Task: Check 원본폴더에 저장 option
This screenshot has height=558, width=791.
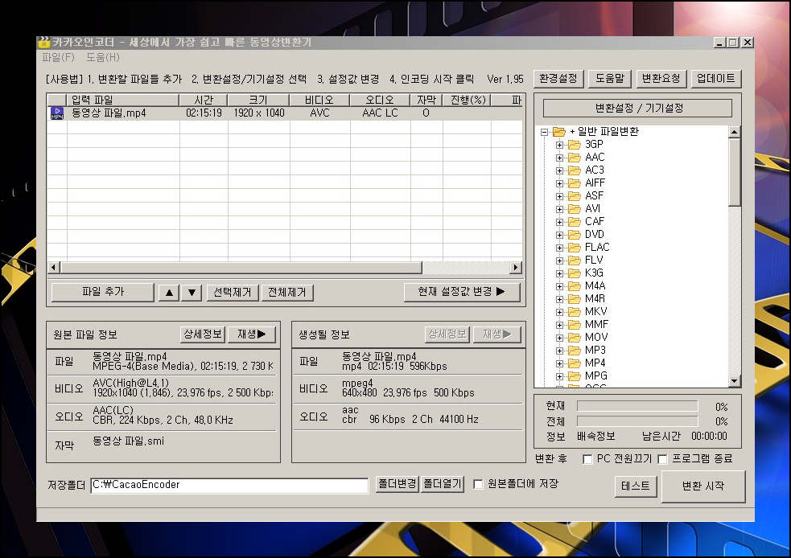Action: 478,484
